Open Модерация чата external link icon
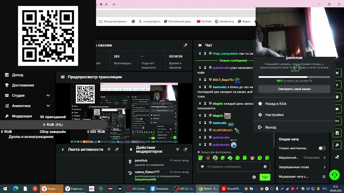This screenshot has width=344, height=193. (324, 177)
